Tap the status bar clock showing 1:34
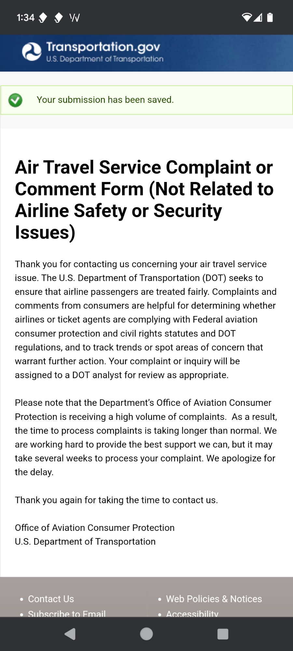The width and height of the screenshot is (293, 651). (x=25, y=18)
